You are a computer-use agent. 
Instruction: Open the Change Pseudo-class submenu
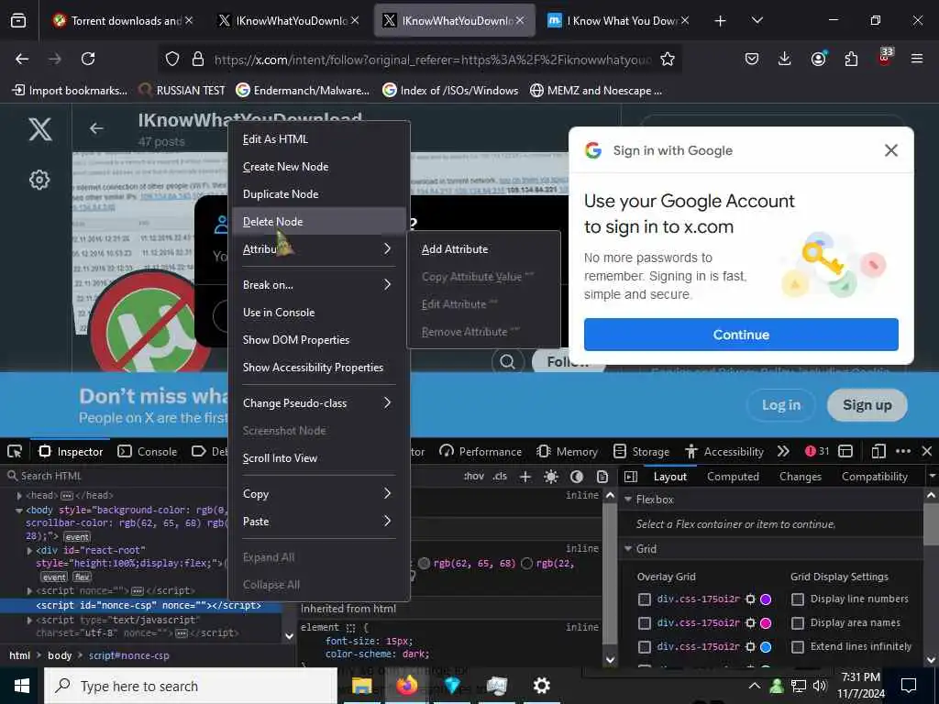[318, 403]
